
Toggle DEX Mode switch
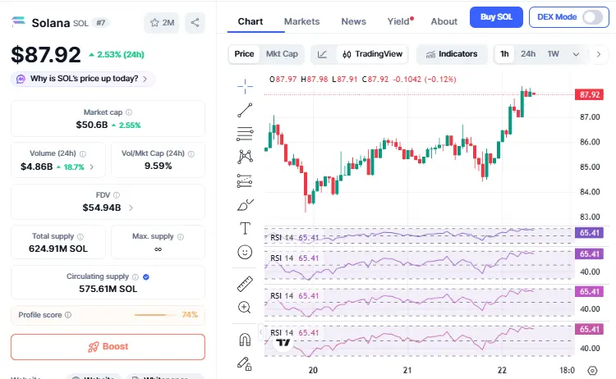[592, 17]
